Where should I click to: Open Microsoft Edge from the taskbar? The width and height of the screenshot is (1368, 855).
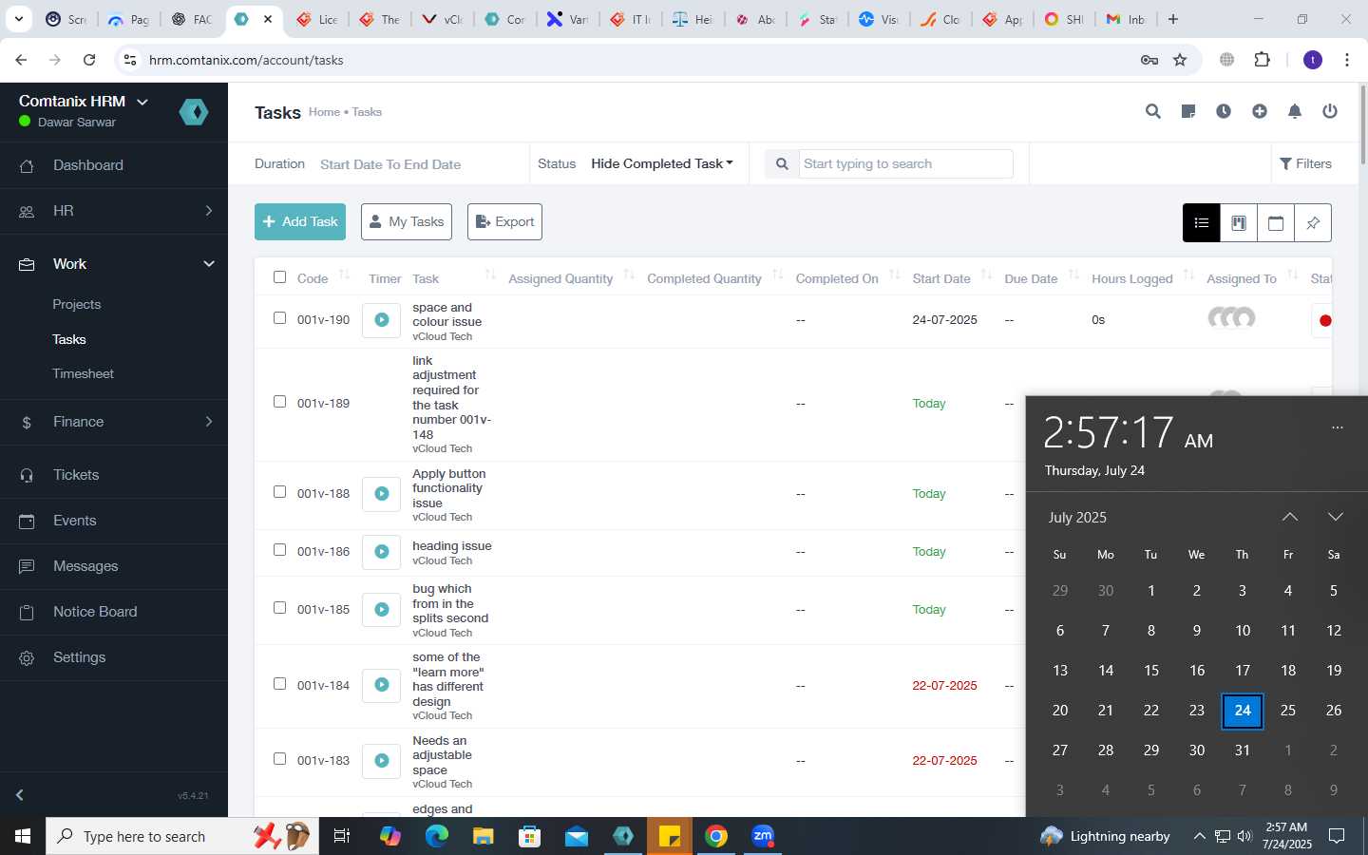tap(436, 836)
